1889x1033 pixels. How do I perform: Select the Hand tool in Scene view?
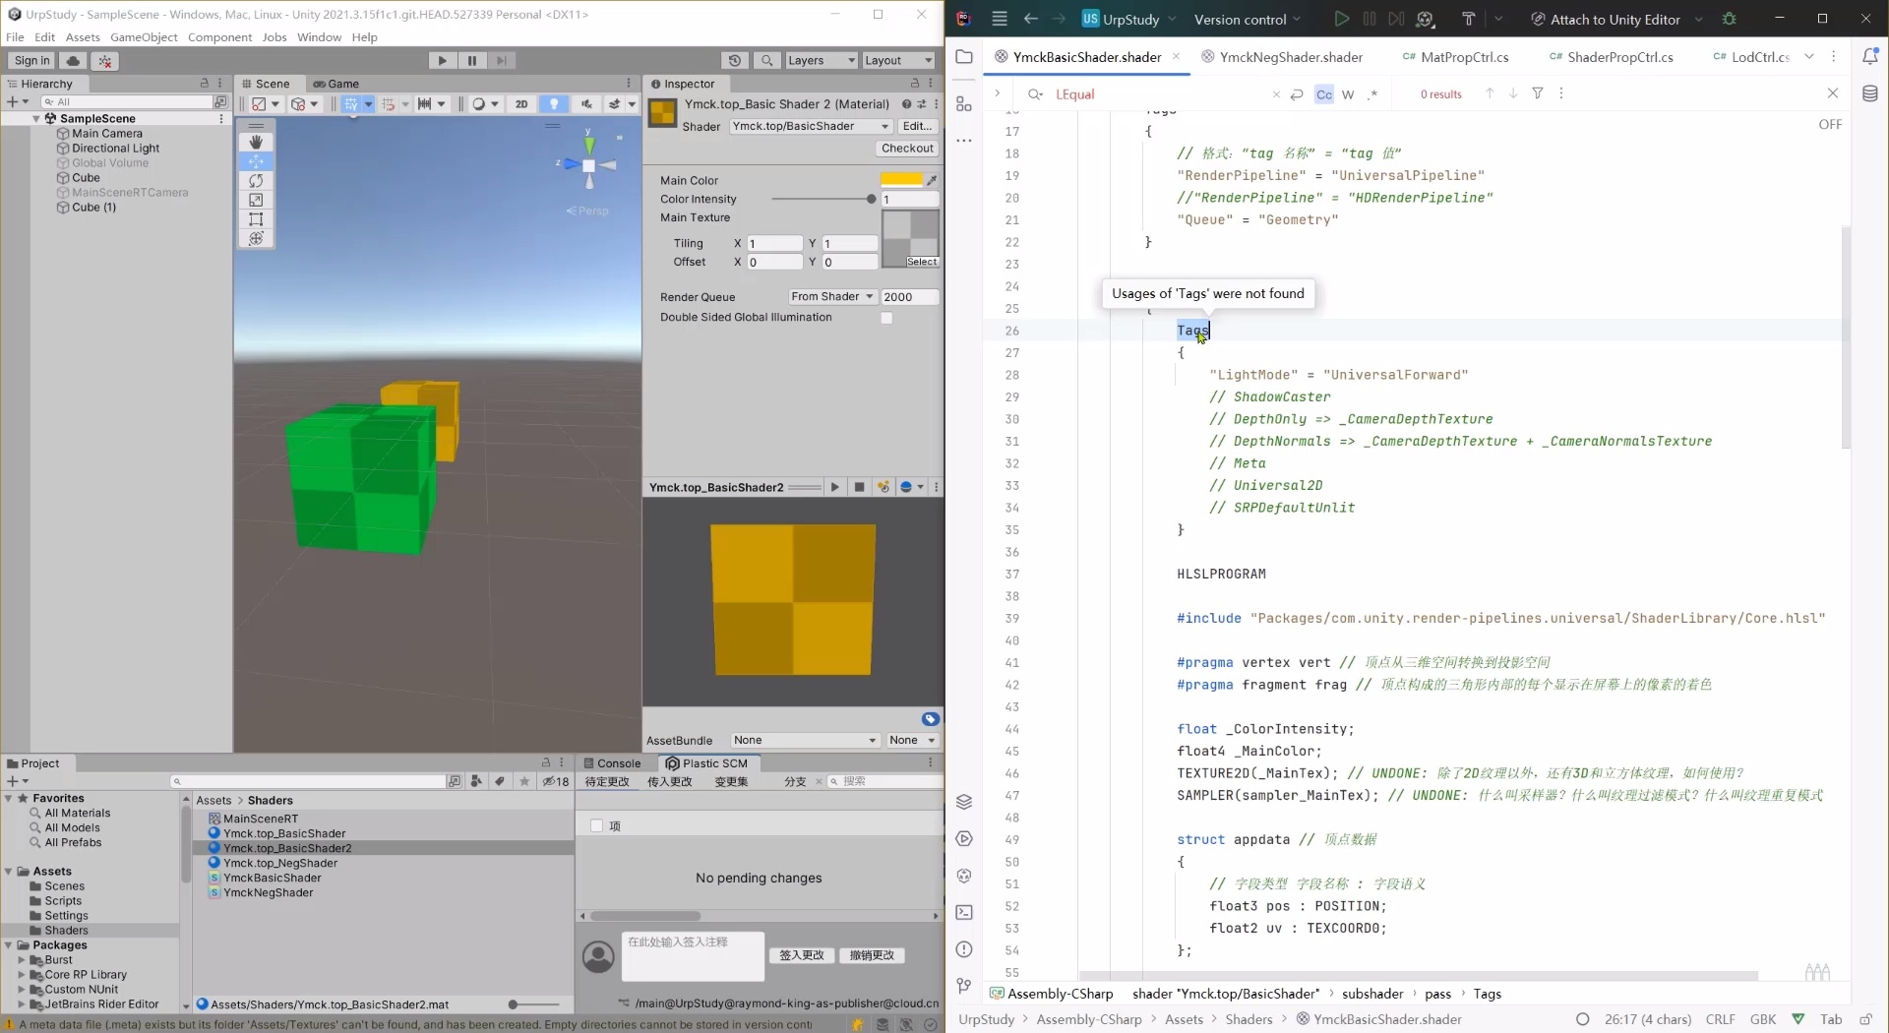coord(256,142)
